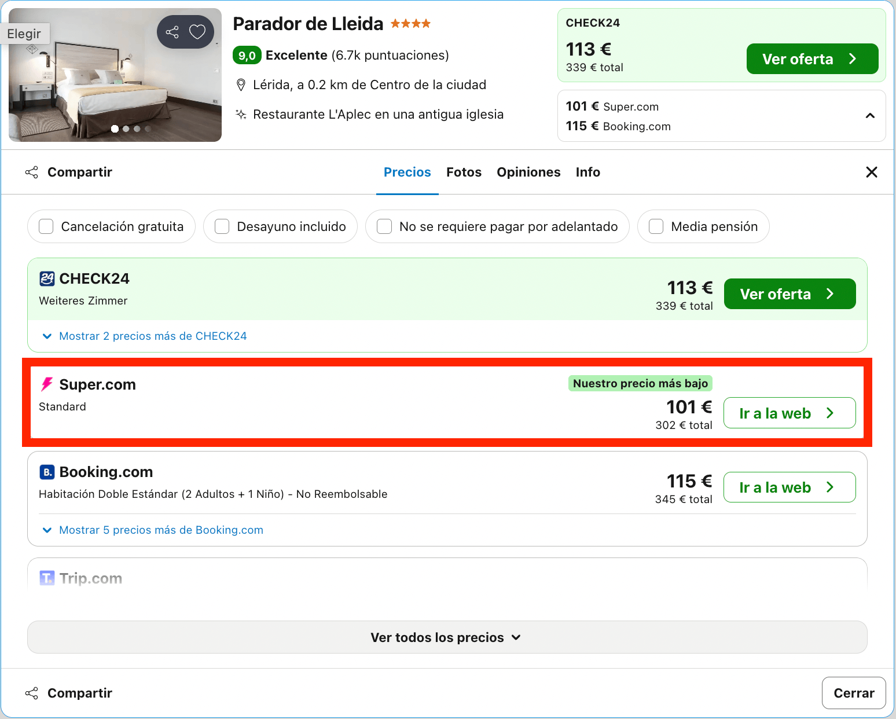Open the Fotos tab
Viewport: 896px width, 719px height.
click(464, 172)
